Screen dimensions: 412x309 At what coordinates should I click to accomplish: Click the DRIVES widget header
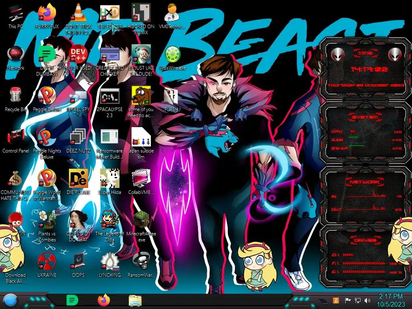pos(365,240)
